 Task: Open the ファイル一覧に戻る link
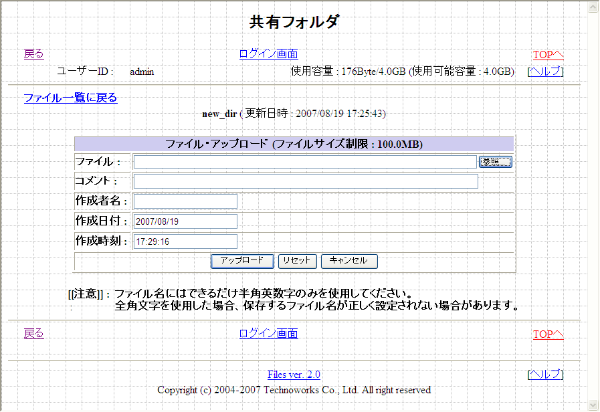(x=70, y=98)
